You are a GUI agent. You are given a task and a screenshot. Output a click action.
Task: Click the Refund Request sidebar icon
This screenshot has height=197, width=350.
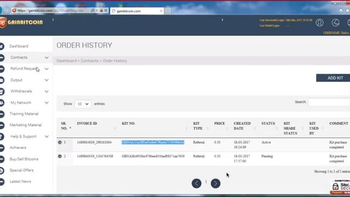click(2, 69)
